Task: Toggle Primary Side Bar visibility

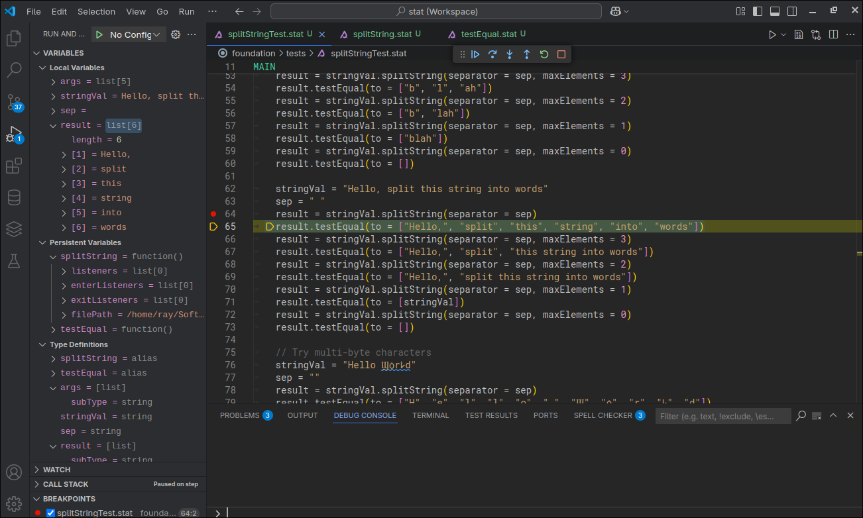Action: click(x=758, y=11)
